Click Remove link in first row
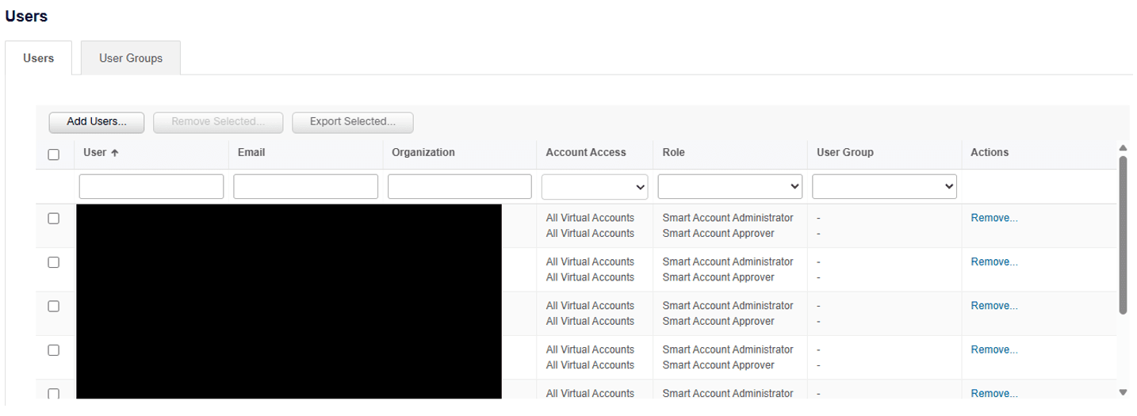This screenshot has height=416, width=1137. [993, 218]
